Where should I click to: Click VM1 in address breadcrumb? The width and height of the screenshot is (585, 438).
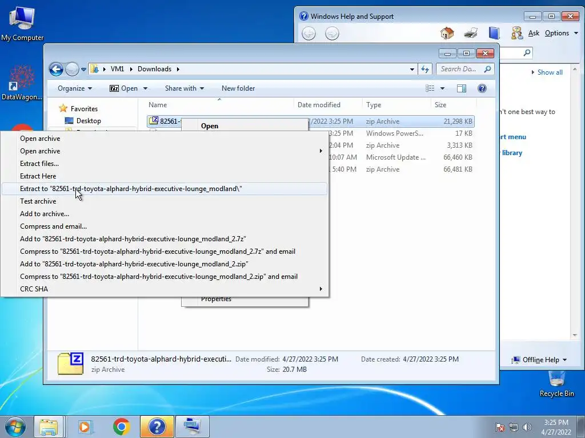pyautogui.click(x=117, y=69)
